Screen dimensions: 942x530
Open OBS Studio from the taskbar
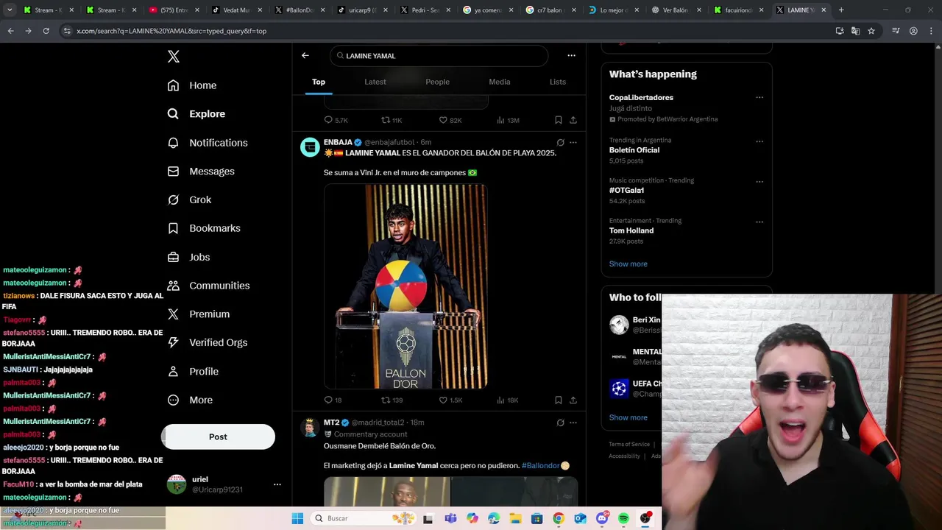pyautogui.click(x=645, y=518)
